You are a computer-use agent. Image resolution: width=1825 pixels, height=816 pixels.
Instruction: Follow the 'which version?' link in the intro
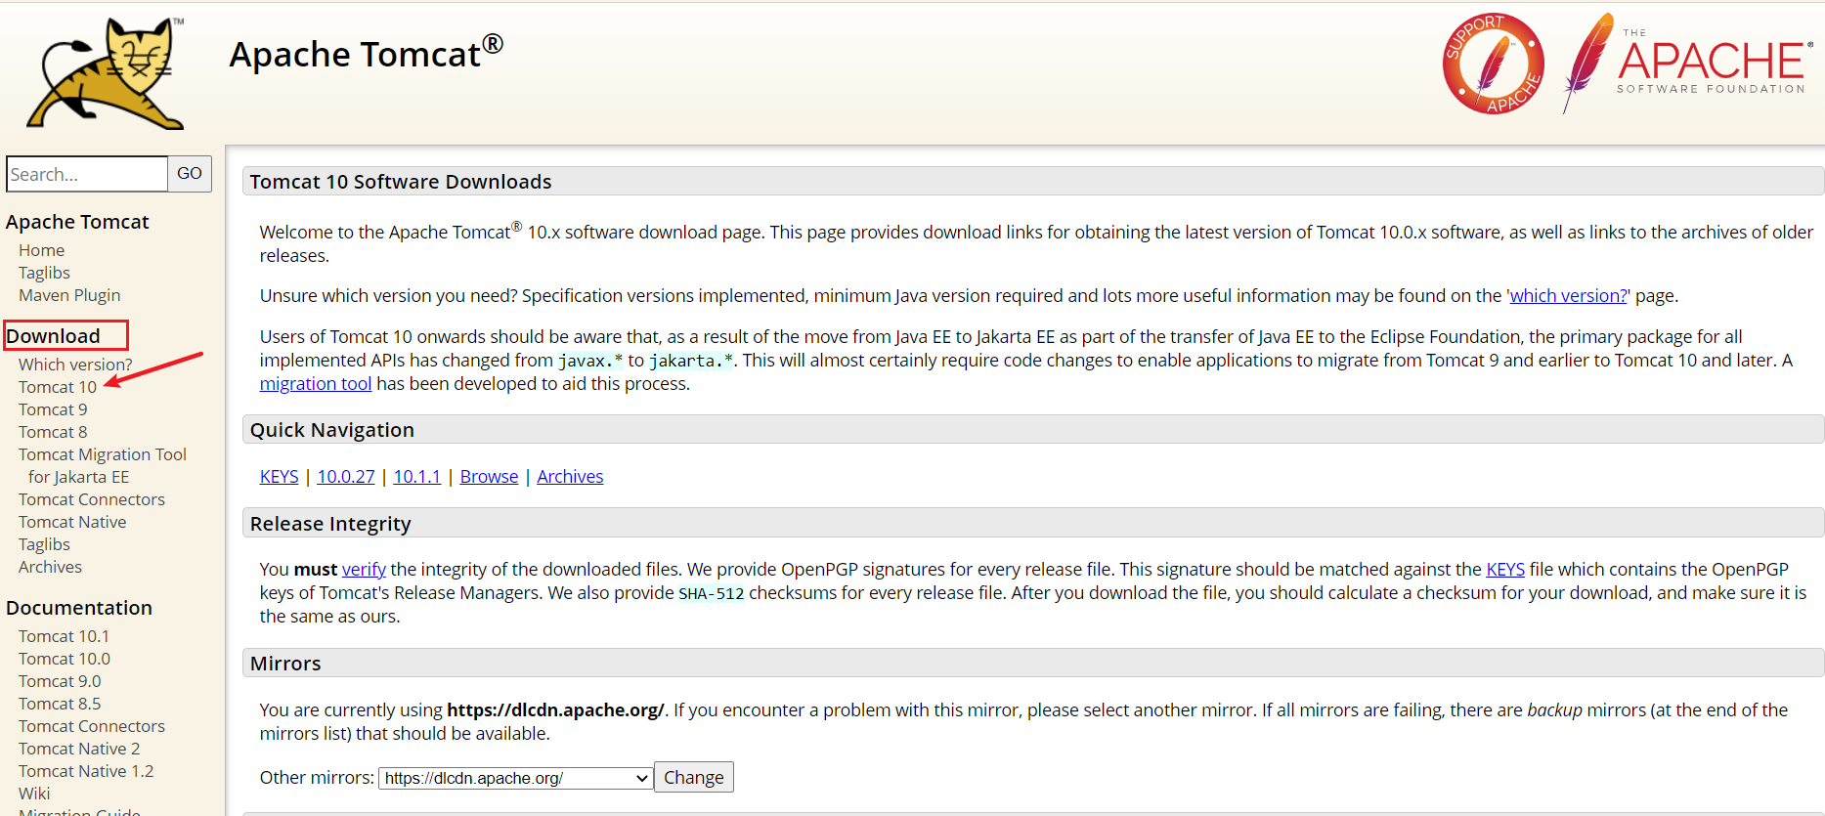click(x=1569, y=296)
